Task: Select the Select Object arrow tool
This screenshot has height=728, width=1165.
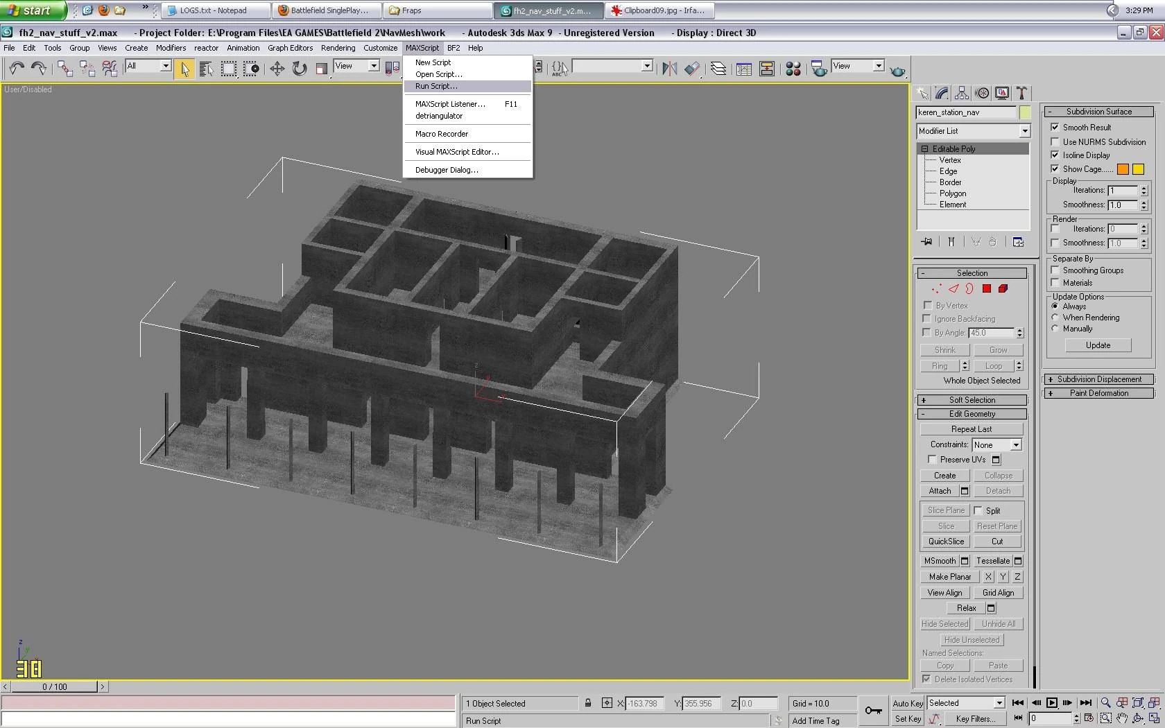Action: pyautogui.click(x=184, y=68)
